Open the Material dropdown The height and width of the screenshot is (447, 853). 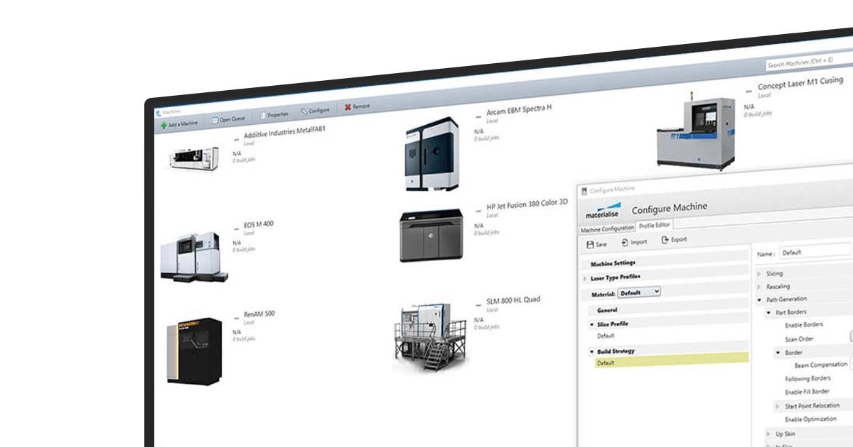click(639, 292)
